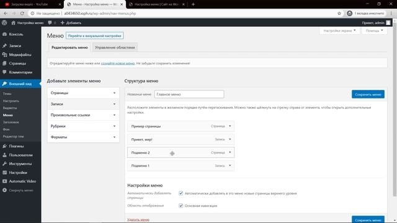
Task: Open the Настройки экрана dropdown
Action: 339,30
